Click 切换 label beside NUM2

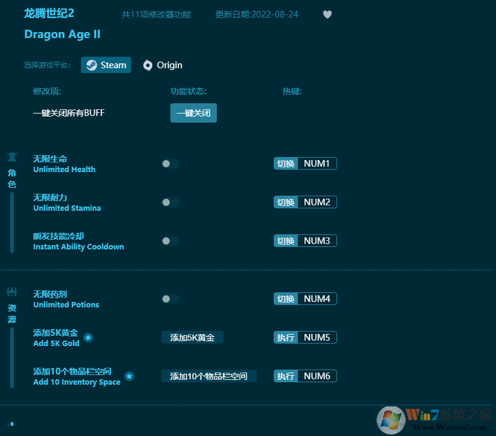click(x=286, y=202)
